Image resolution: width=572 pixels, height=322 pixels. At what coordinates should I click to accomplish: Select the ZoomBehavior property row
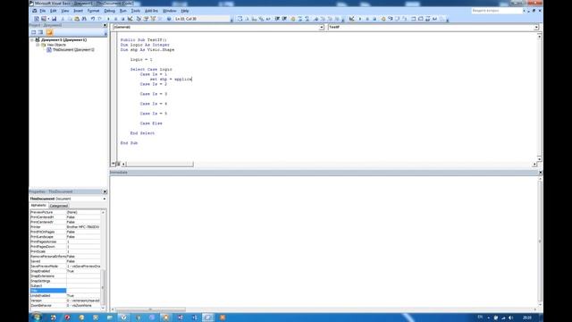coord(65,306)
